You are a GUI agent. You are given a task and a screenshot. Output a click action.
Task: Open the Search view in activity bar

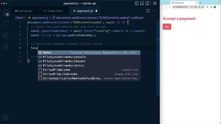pyautogui.click(x=6, y=24)
